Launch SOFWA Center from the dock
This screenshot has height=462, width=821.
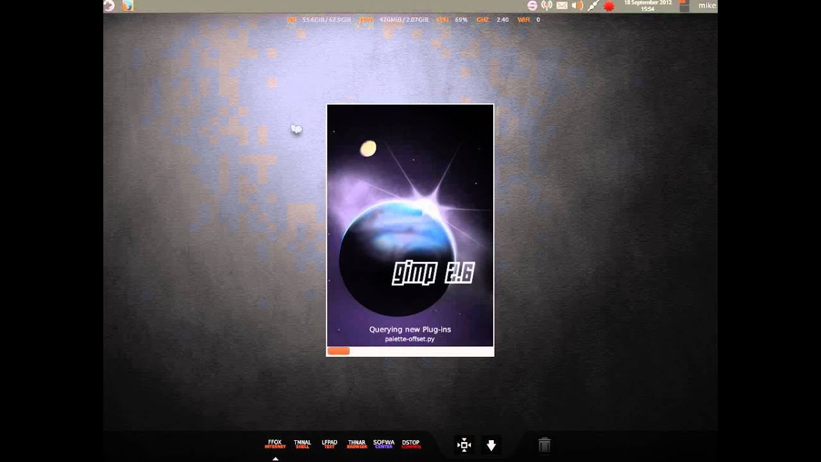pos(384,444)
